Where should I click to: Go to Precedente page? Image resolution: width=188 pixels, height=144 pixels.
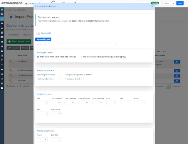pyautogui.click(x=160, y=87)
